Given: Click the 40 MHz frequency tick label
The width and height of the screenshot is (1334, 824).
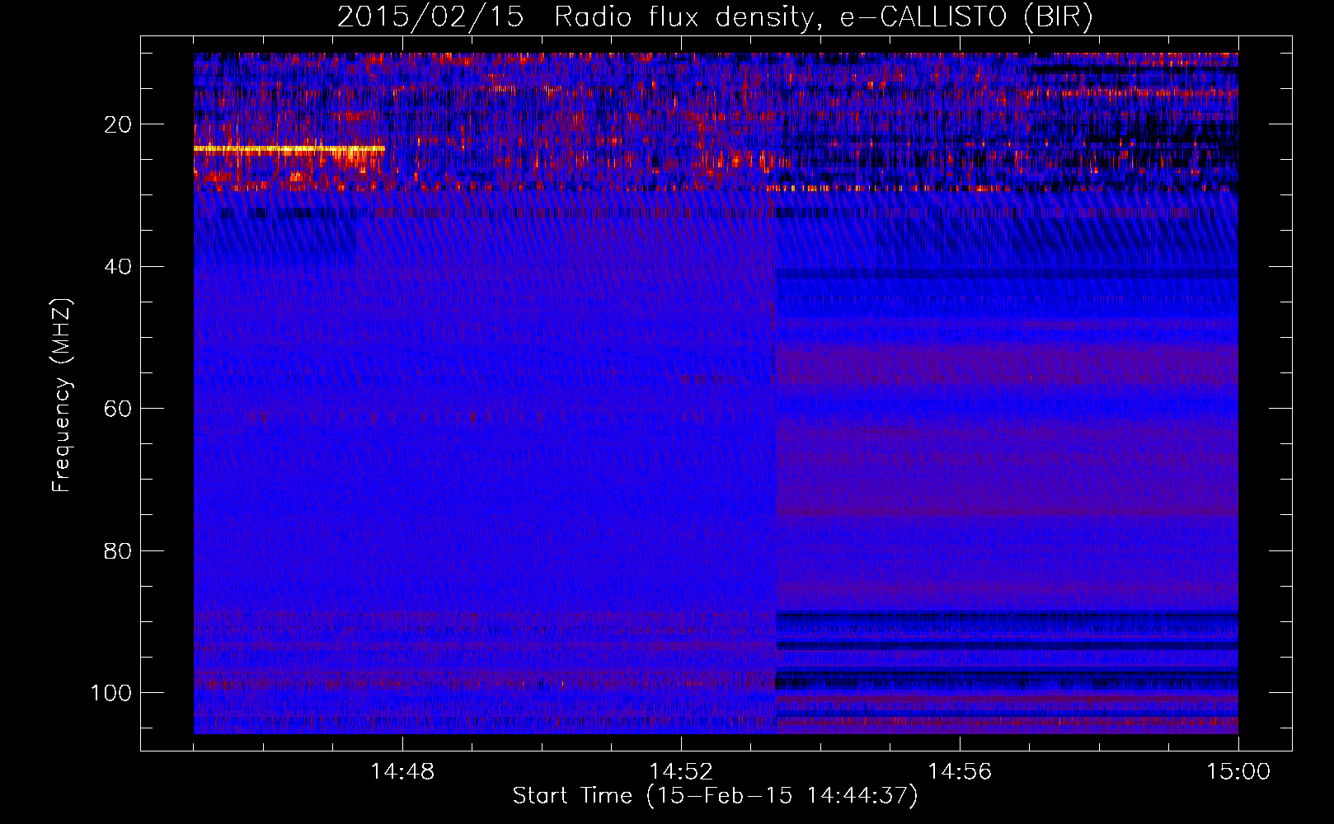Looking at the screenshot, I should tap(118, 267).
